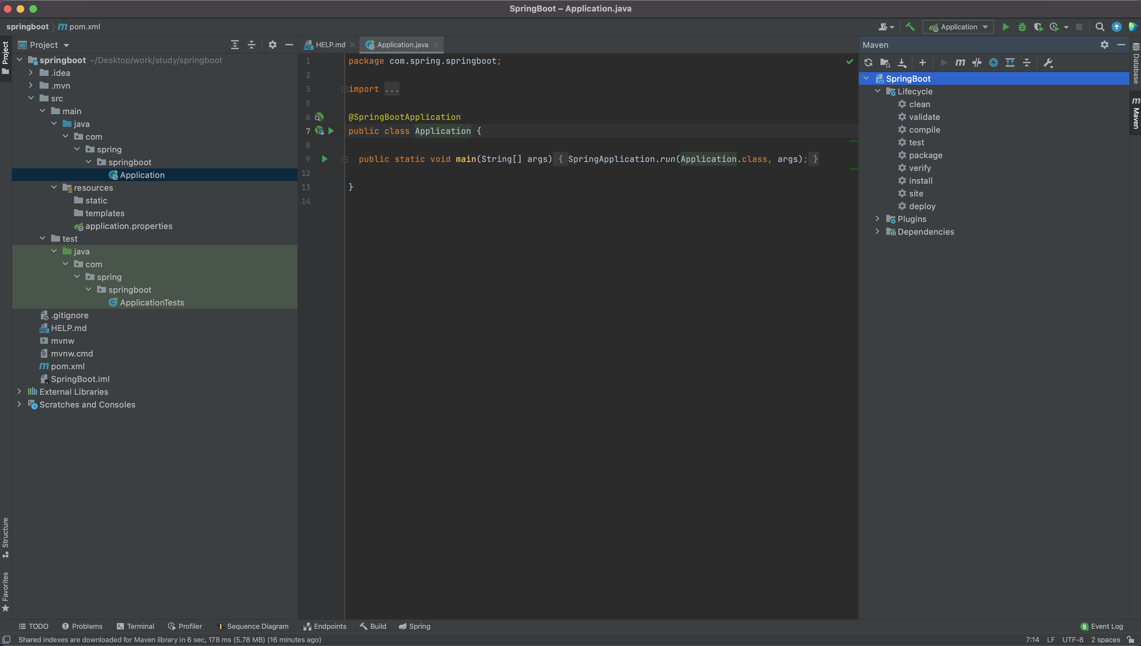Click the Build Project hammer icon
1141x646 pixels.
point(910,26)
